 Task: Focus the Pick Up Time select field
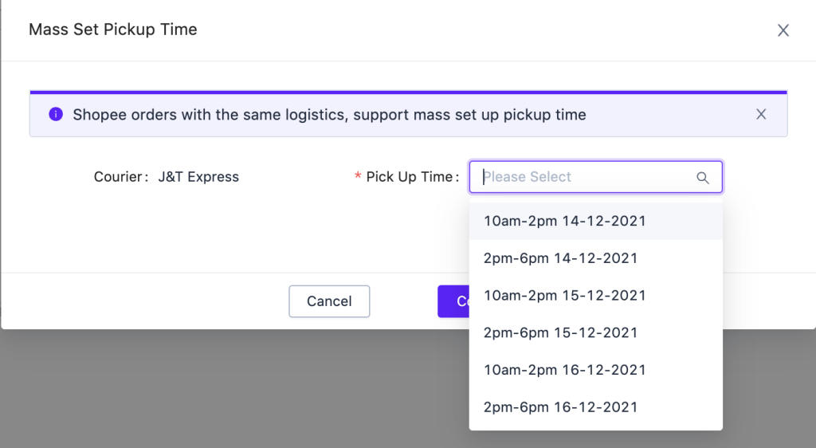pyautogui.click(x=595, y=177)
